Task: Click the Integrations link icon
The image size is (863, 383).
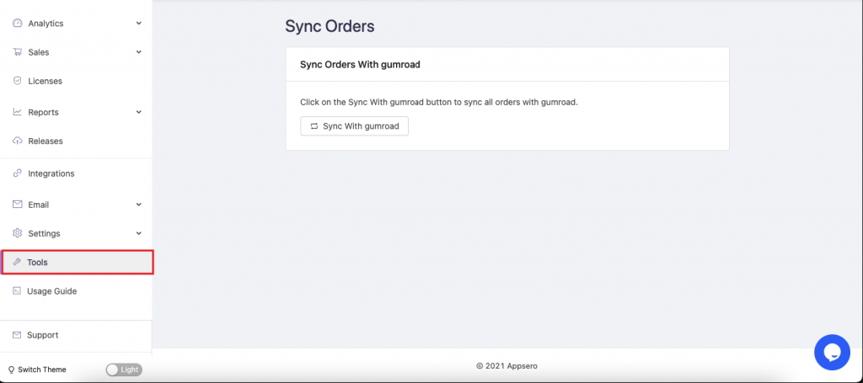Action: pos(17,173)
